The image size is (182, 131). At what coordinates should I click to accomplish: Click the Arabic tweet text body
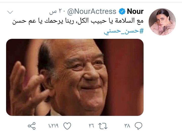pyautogui.click(x=78, y=21)
